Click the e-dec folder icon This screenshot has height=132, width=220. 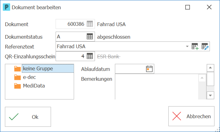click(18, 77)
